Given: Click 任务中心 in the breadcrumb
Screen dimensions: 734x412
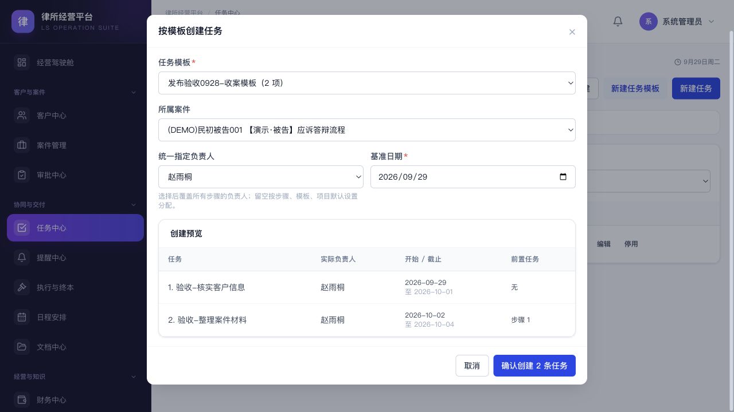Looking at the screenshot, I should tap(228, 13).
